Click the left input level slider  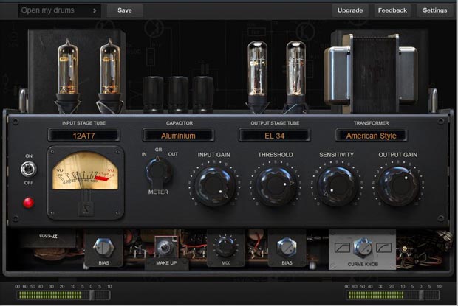[x=92, y=295]
